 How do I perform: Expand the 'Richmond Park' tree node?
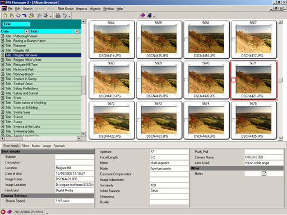(2, 69)
